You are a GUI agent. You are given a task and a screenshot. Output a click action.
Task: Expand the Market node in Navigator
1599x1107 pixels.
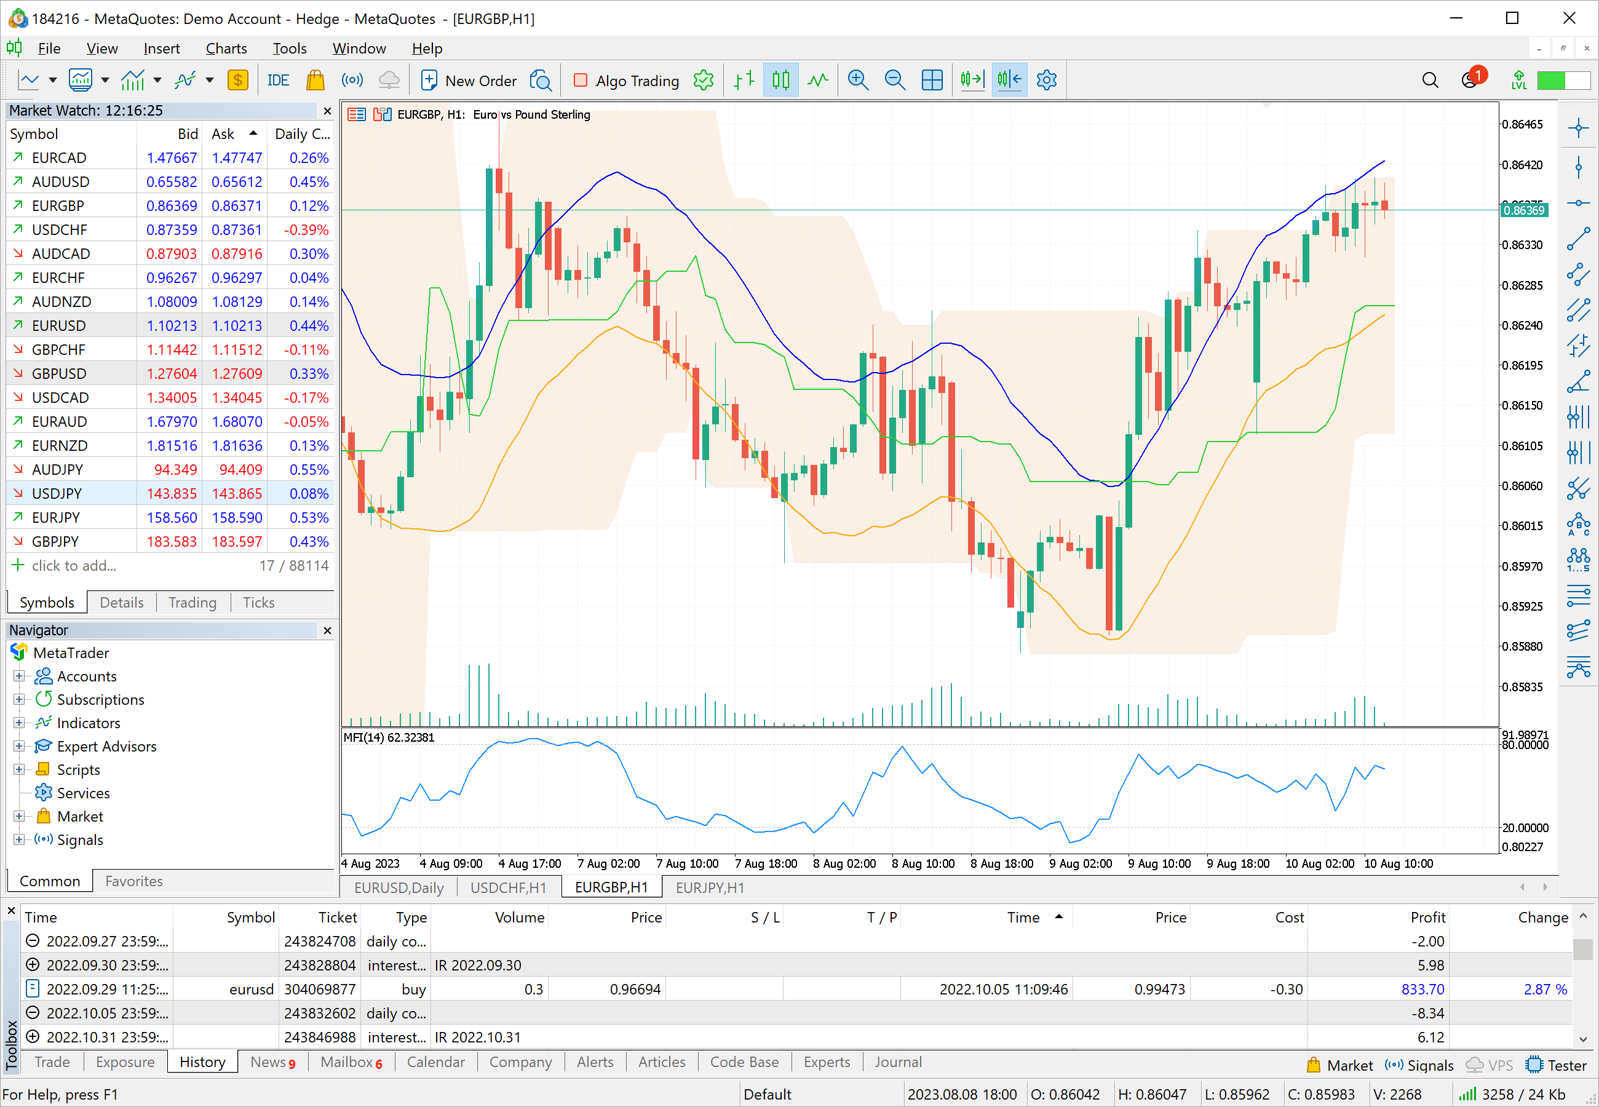tap(18, 816)
